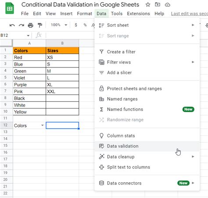Open Data cleanup submenu

[147, 157]
